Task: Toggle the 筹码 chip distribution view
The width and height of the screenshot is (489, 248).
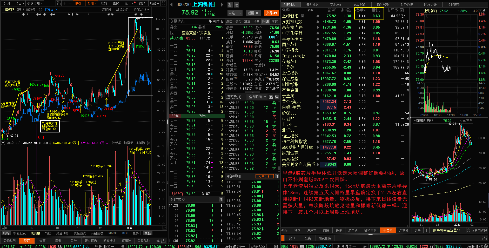Action: click(104, 3)
